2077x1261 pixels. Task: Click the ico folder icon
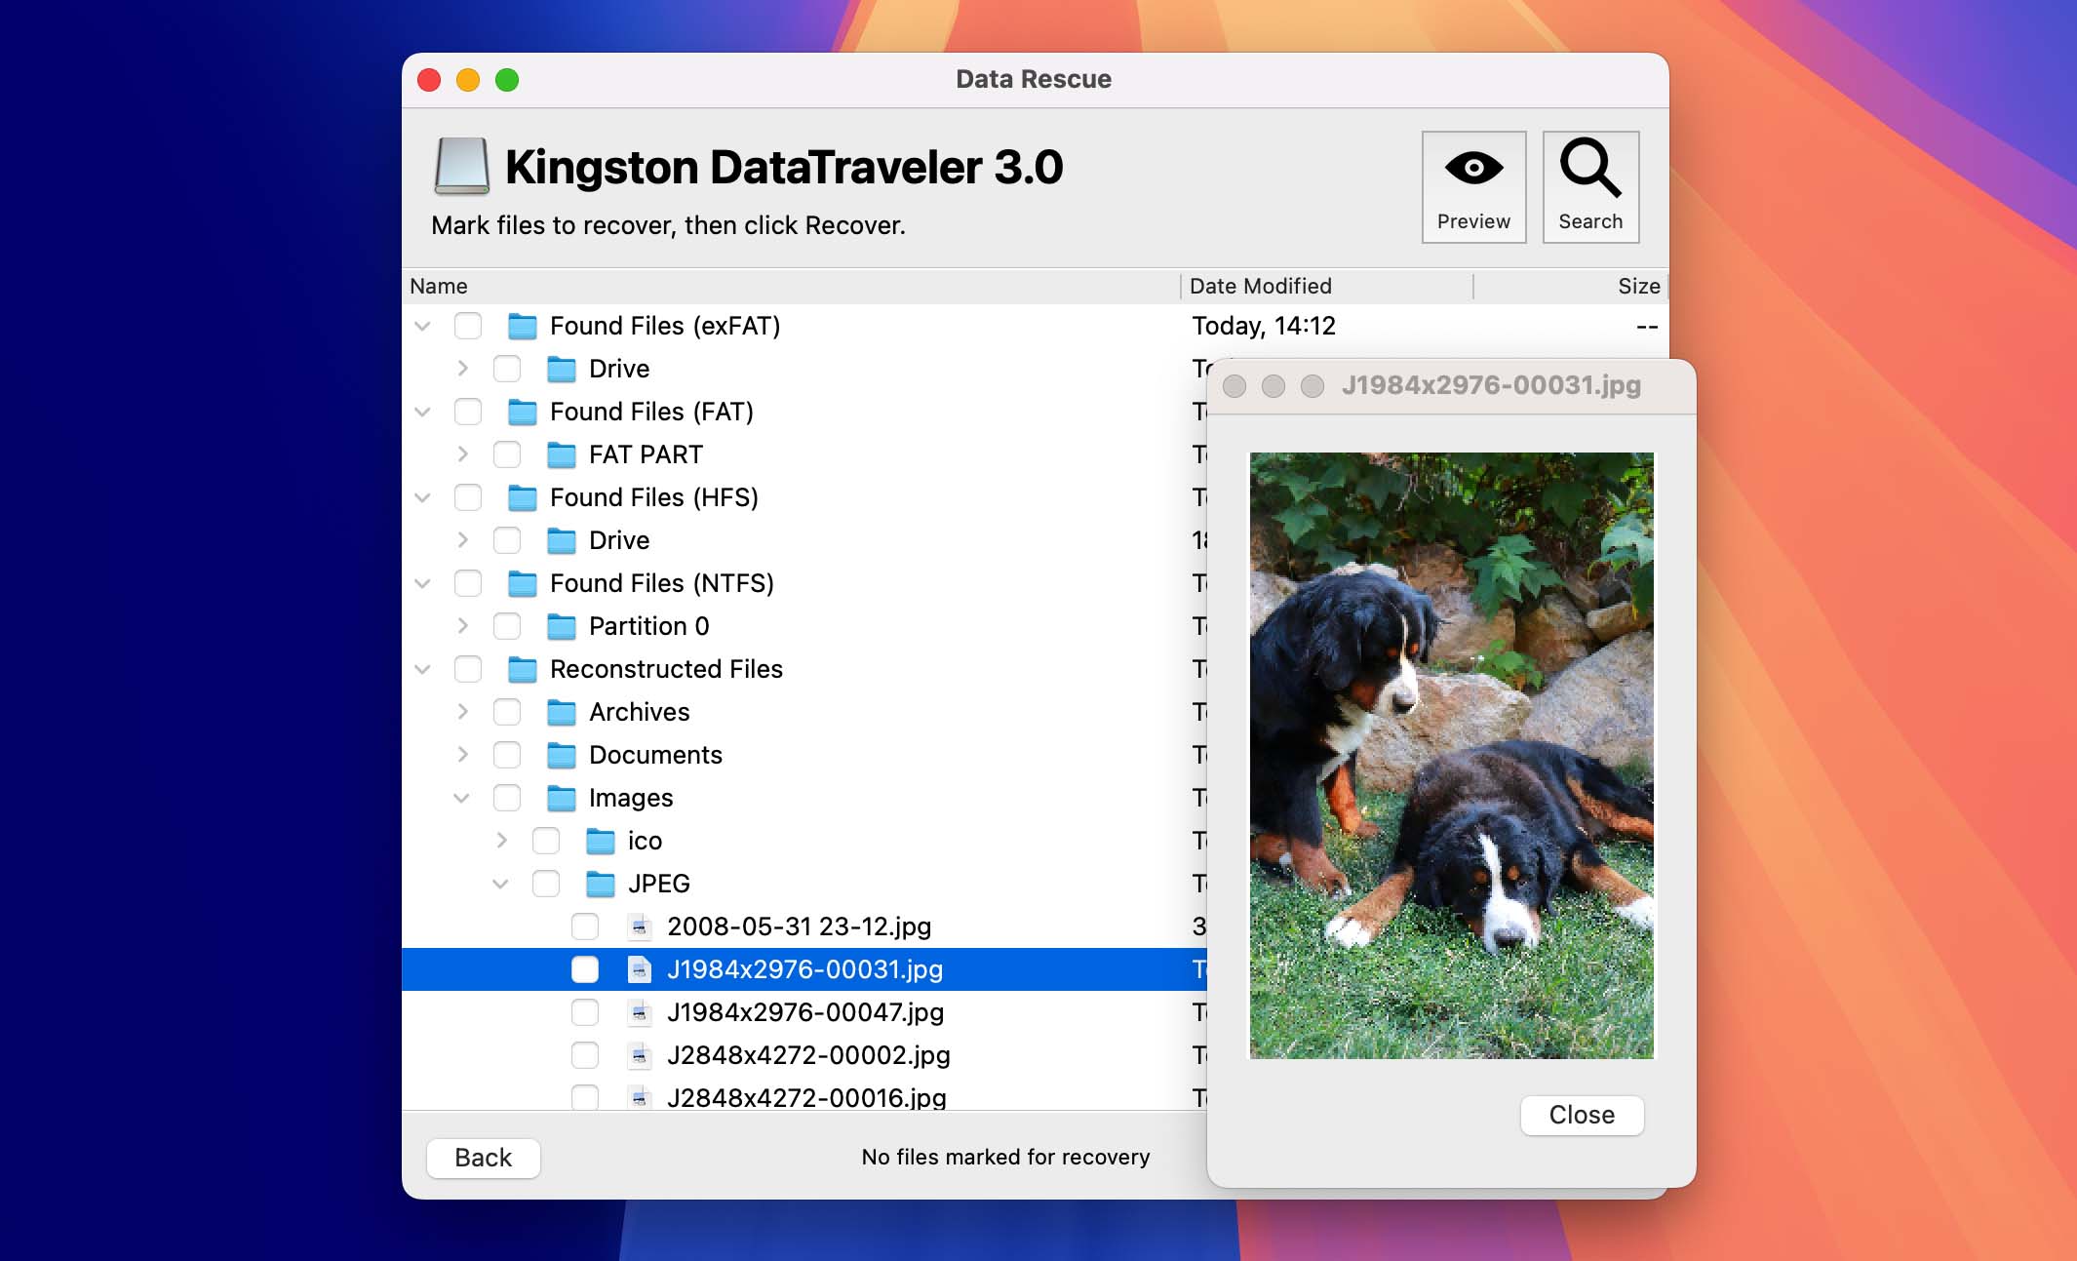point(601,841)
